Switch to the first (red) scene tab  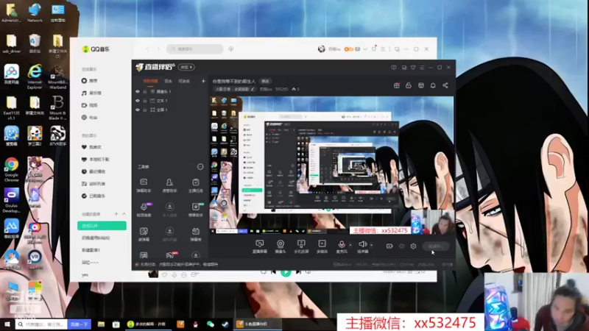click(x=150, y=81)
